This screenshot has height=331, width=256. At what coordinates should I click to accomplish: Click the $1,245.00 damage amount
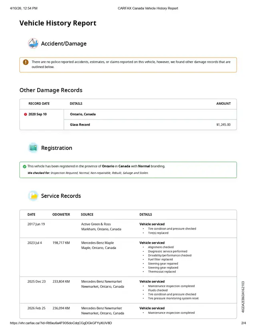(x=223, y=125)
